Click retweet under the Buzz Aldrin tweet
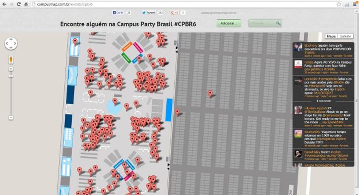The height and width of the screenshot is (195, 359). coord(334,73)
